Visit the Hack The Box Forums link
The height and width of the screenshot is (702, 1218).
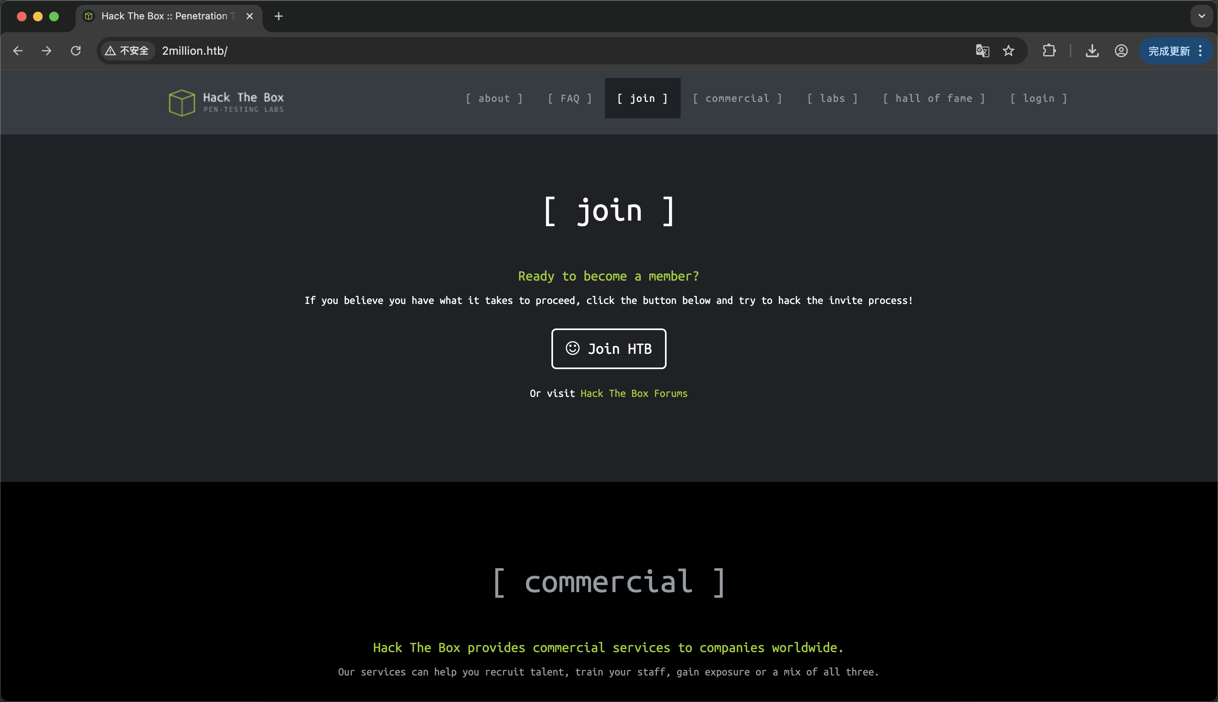coord(633,393)
